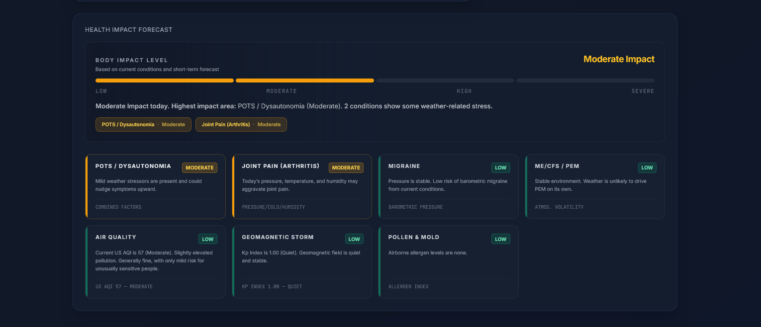
Task: Select the ME/CFS / PEM card title
Action: [557, 166]
